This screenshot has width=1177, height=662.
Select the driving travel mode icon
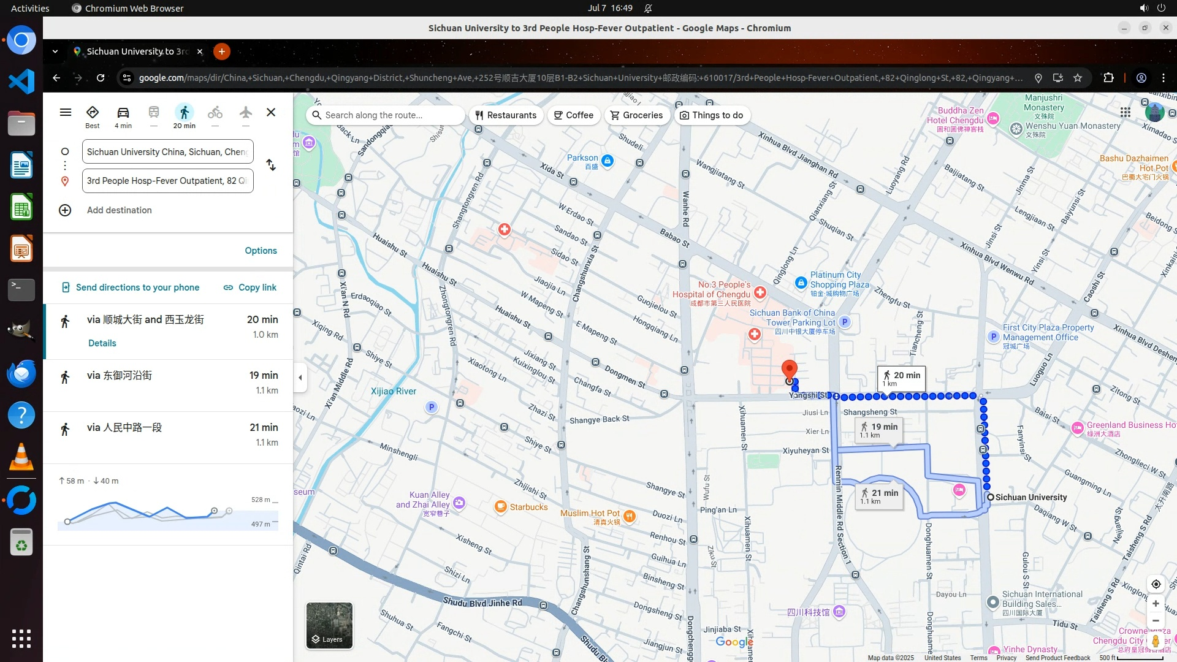pos(123,113)
